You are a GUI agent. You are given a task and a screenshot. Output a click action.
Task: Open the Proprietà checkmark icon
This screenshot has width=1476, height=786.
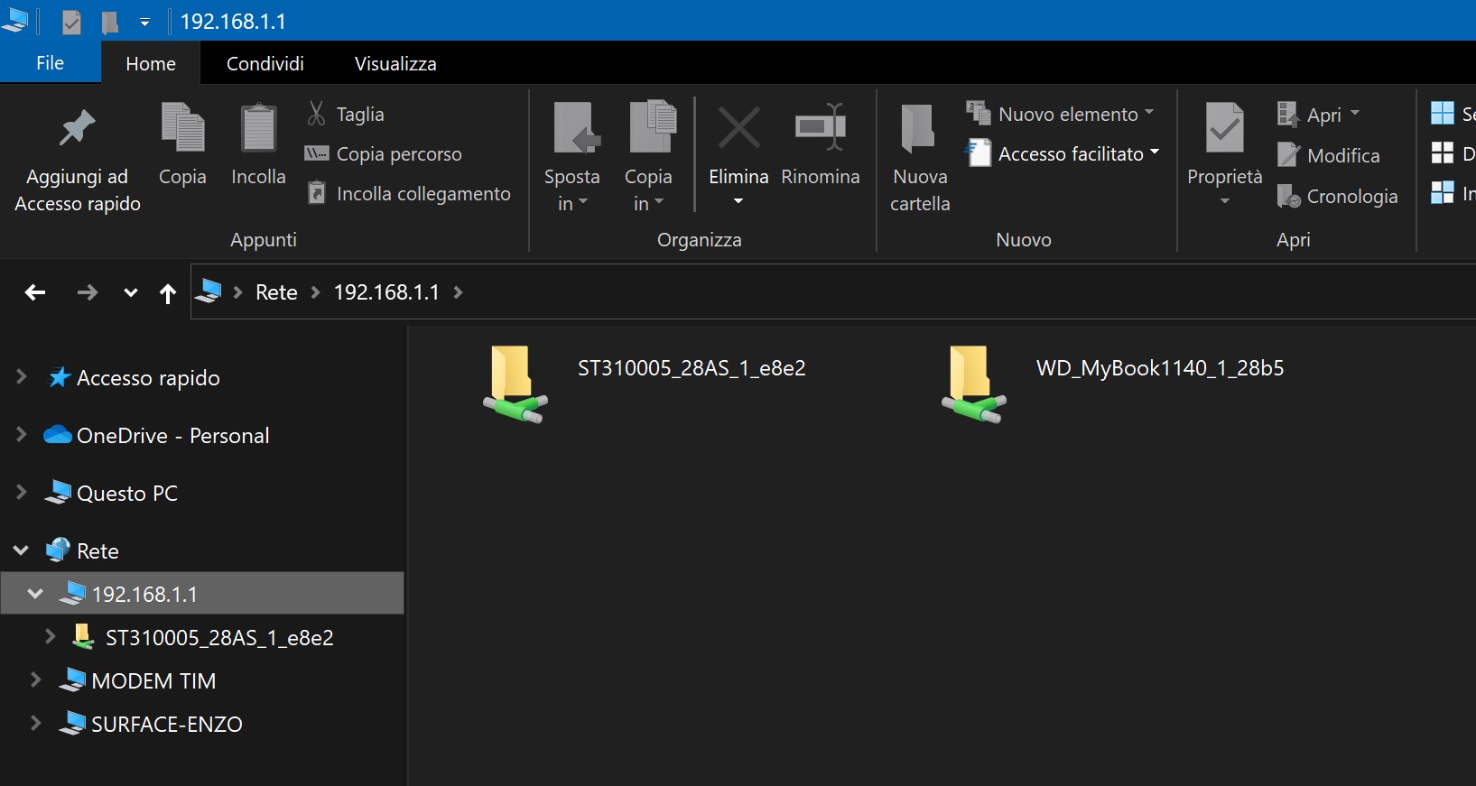(x=1224, y=128)
